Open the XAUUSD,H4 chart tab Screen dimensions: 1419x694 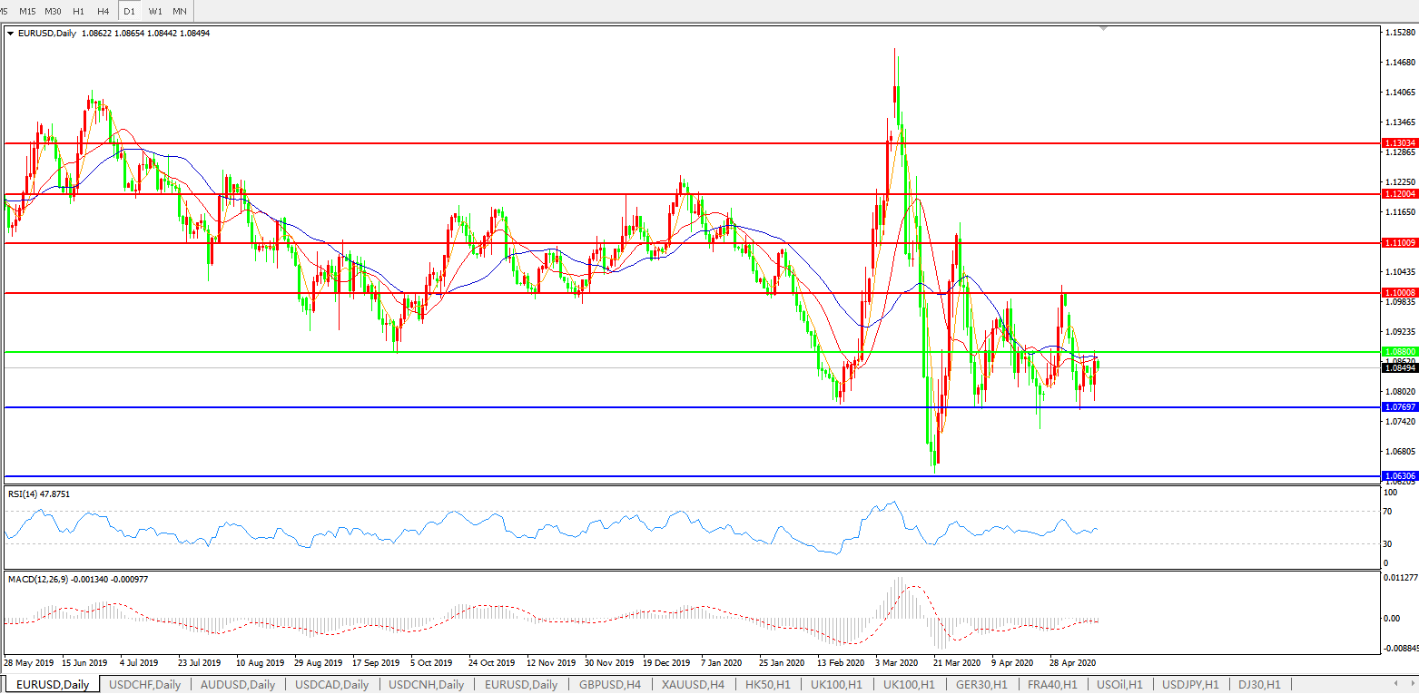693,685
